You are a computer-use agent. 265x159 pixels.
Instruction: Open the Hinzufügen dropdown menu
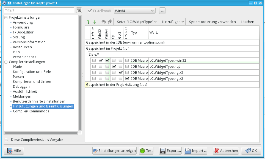coord(173,22)
